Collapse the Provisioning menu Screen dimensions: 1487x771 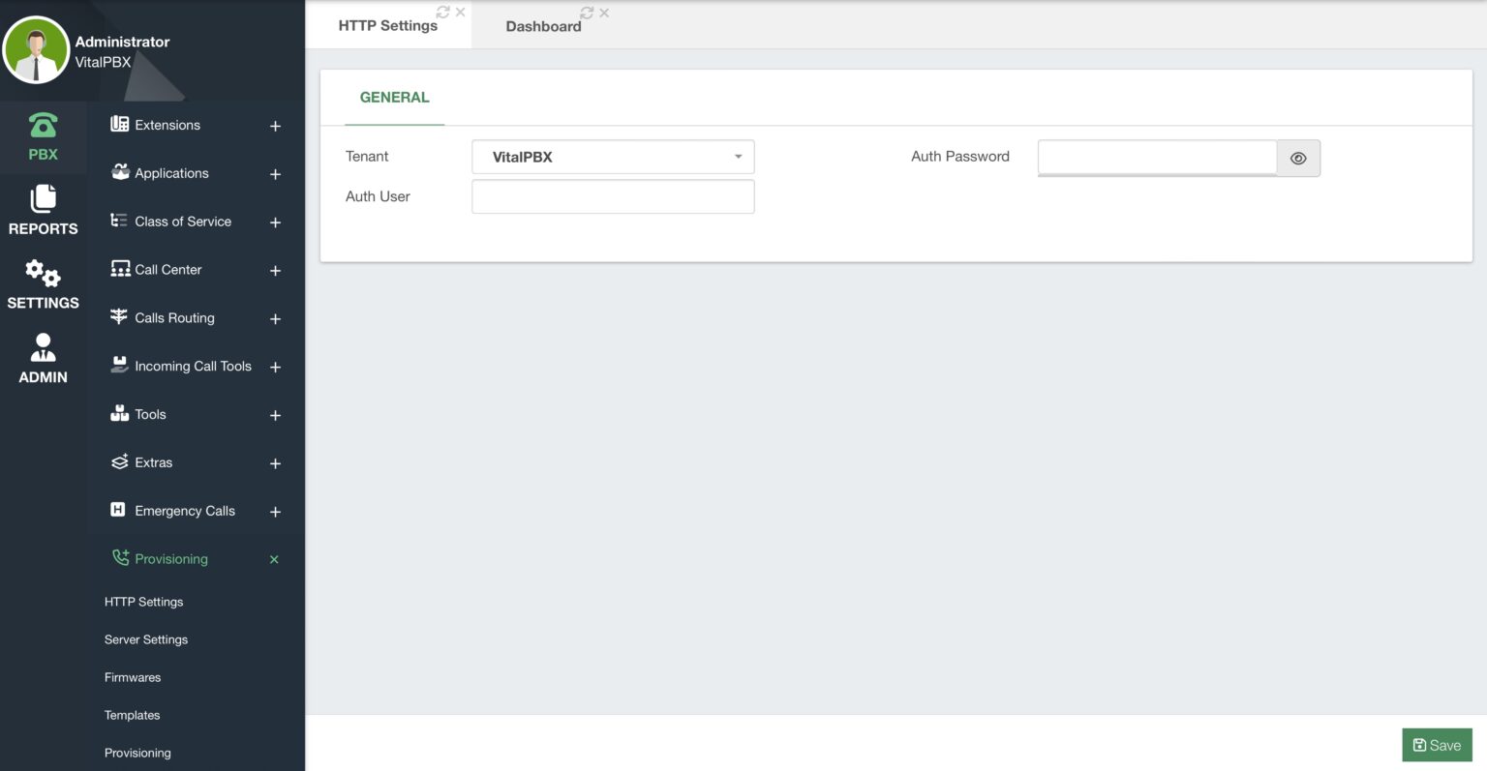[274, 559]
